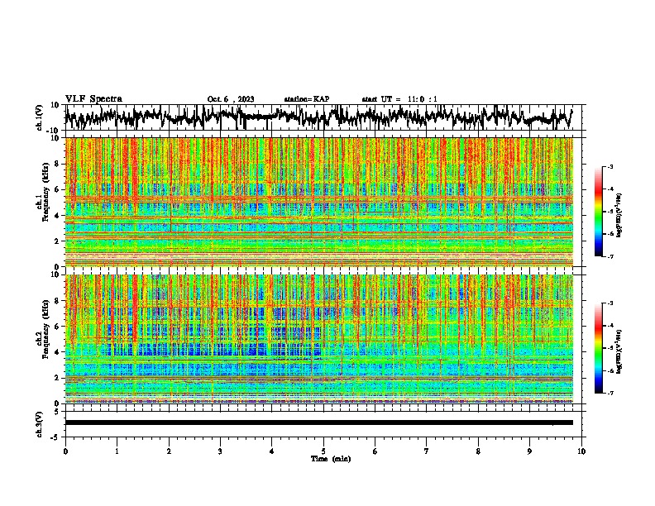This screenshot has width=655, height=506.
Task: Click the time-axis tick label "10" at right end
Action: point(581,451)
